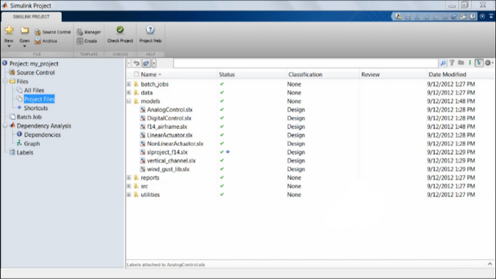The image size is (496, 279).
Task: Click the search magnifier icon
Action: coord(443,63)
